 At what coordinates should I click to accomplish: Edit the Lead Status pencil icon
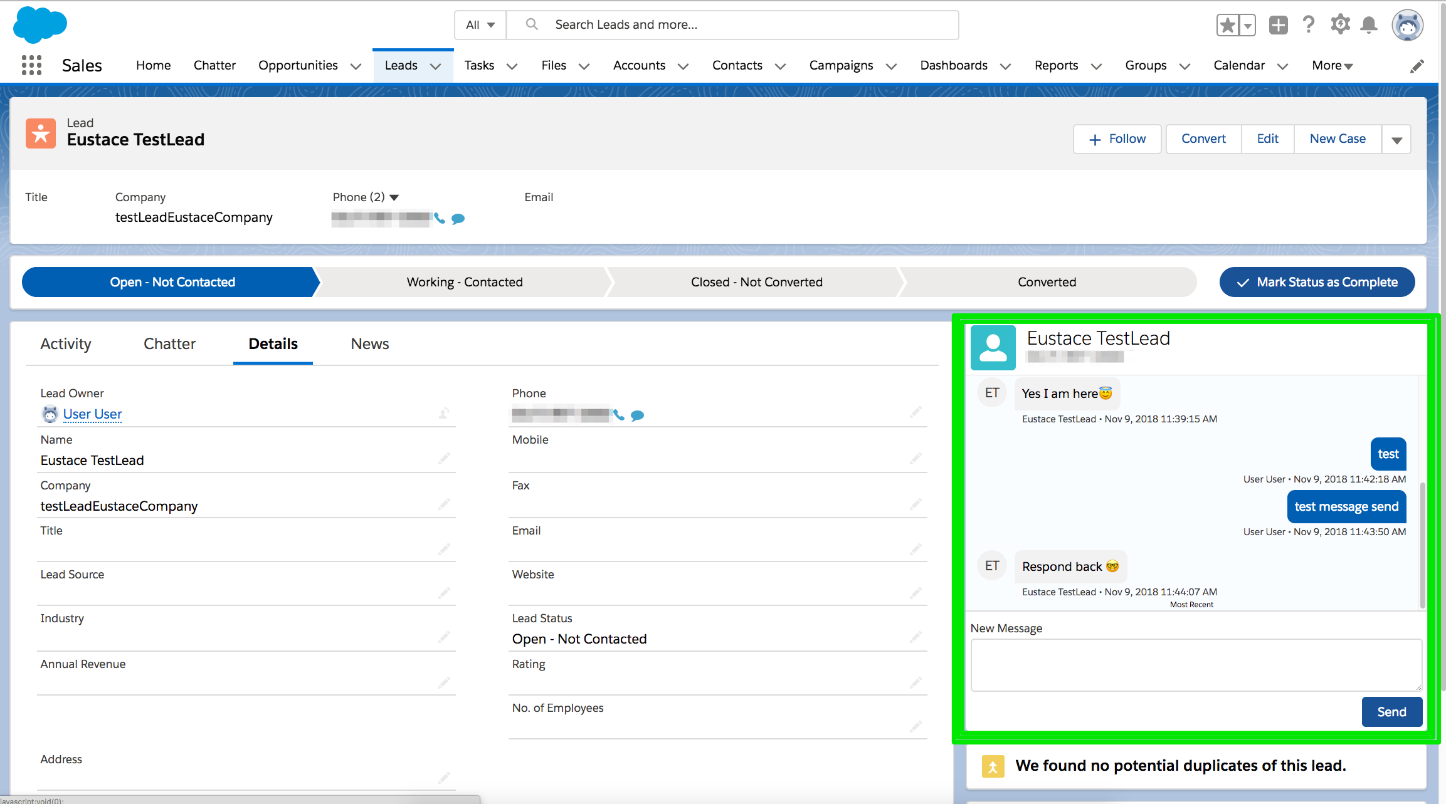click(916, 637)
